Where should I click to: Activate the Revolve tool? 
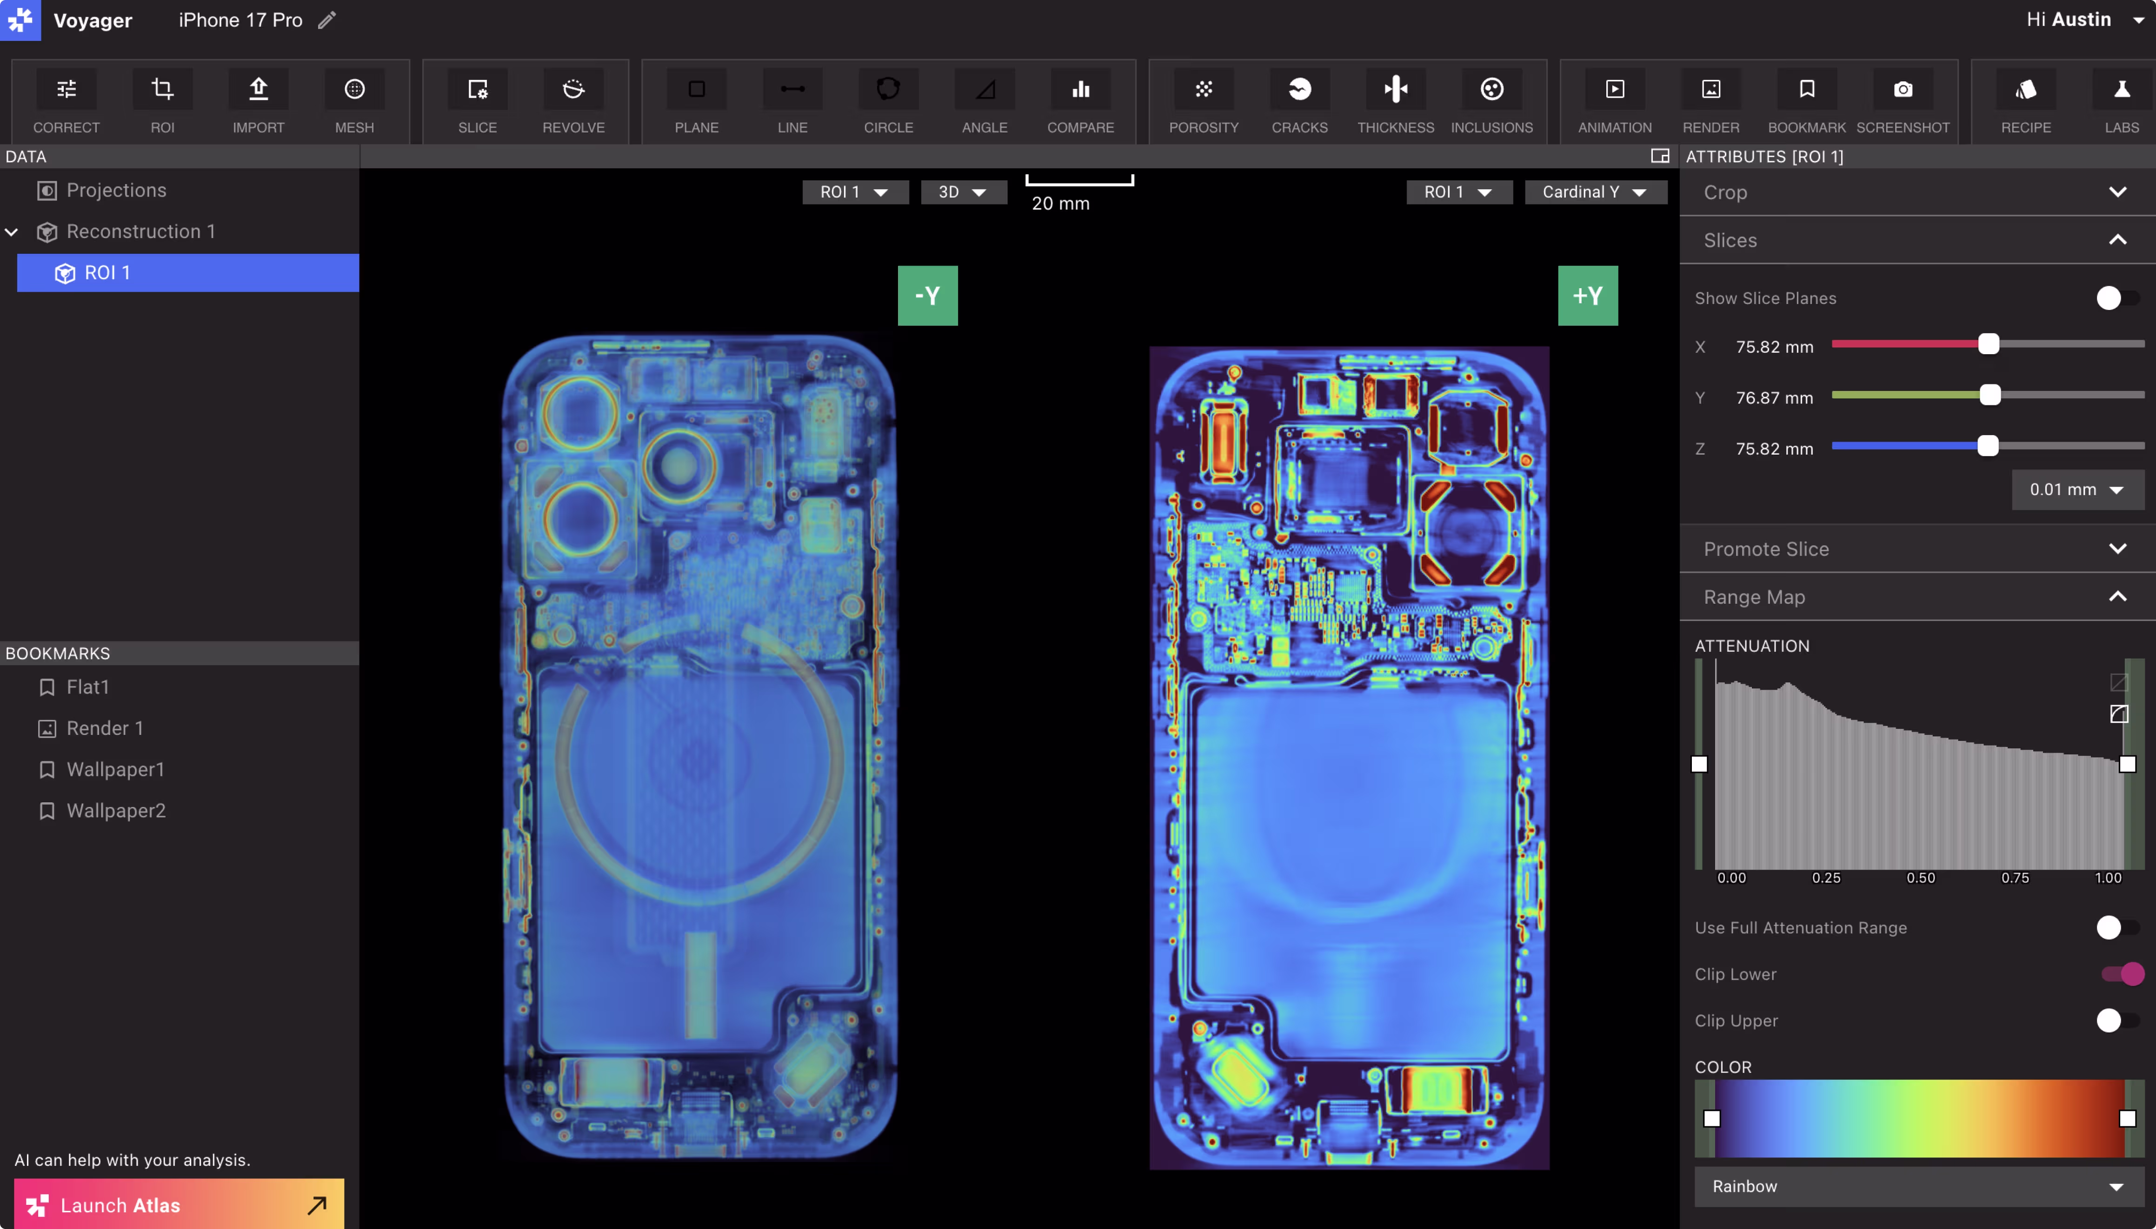pyautogui.click(x=573, y=89)
